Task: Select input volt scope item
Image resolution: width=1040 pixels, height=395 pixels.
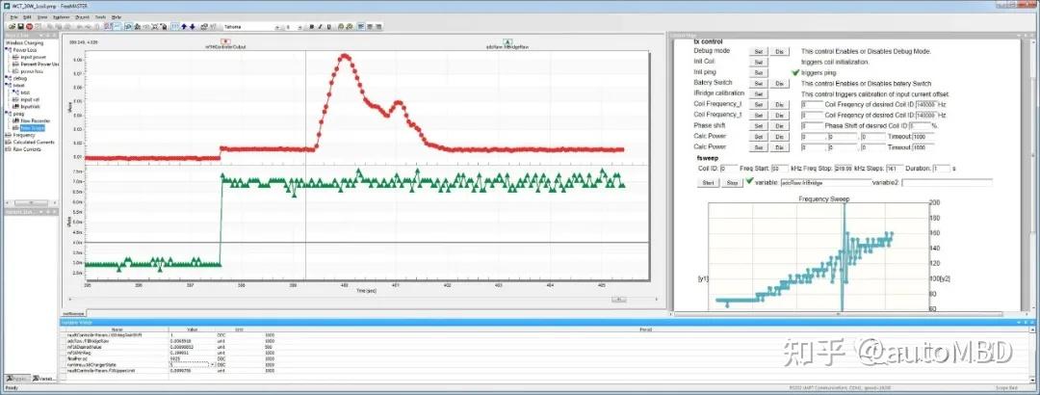Action: coord(30,99)
